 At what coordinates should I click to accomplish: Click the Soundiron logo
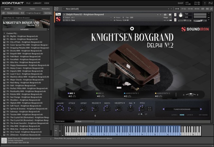point(195,29)
